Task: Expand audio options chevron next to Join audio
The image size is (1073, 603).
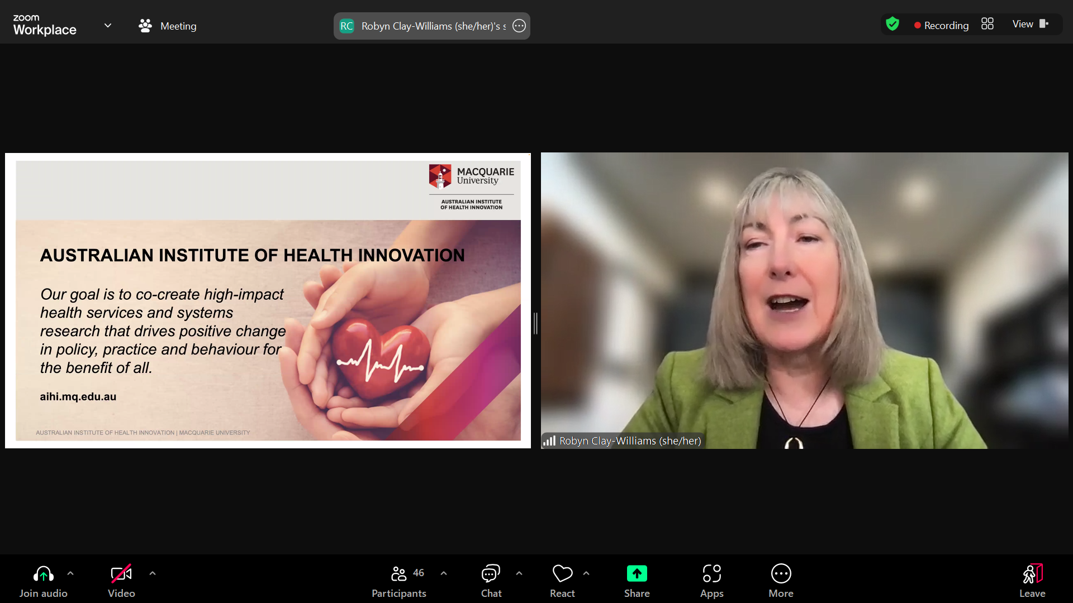Action: pyautogui.click(x=70, y=573)
